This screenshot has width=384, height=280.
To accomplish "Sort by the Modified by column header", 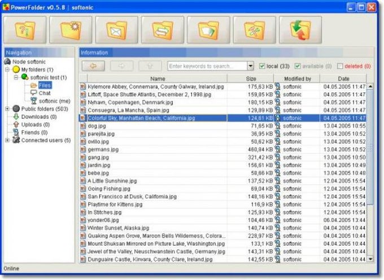I will point(297,79).
